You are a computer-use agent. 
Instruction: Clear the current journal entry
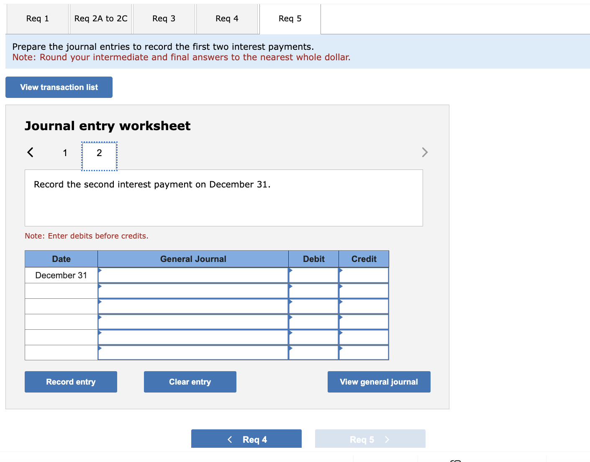click(190, 382)
